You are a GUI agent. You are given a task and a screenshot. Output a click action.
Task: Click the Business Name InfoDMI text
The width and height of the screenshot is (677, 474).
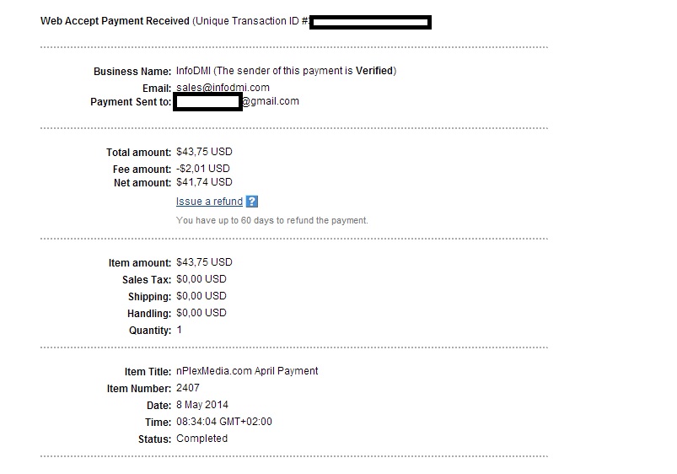tap(193, 71)
